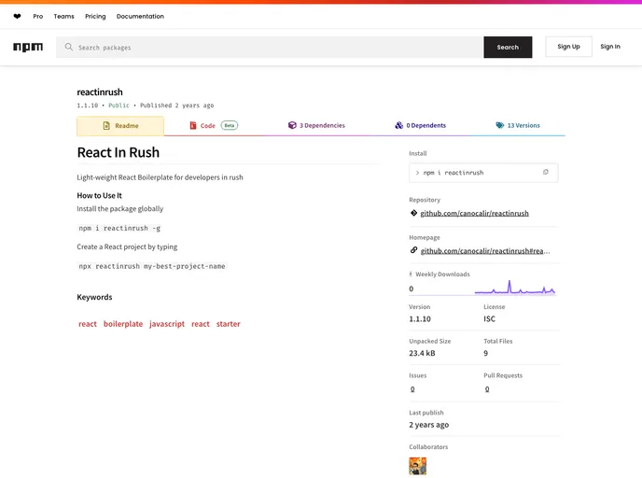Viewport: 642px width, 478px height.
Task: Open the Documentation link
Action: tap(140, 17)
